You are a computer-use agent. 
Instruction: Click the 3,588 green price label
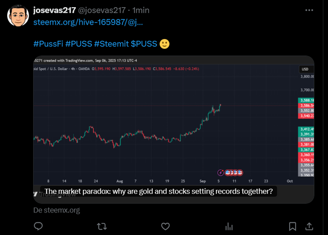click(x=306, y=101)
